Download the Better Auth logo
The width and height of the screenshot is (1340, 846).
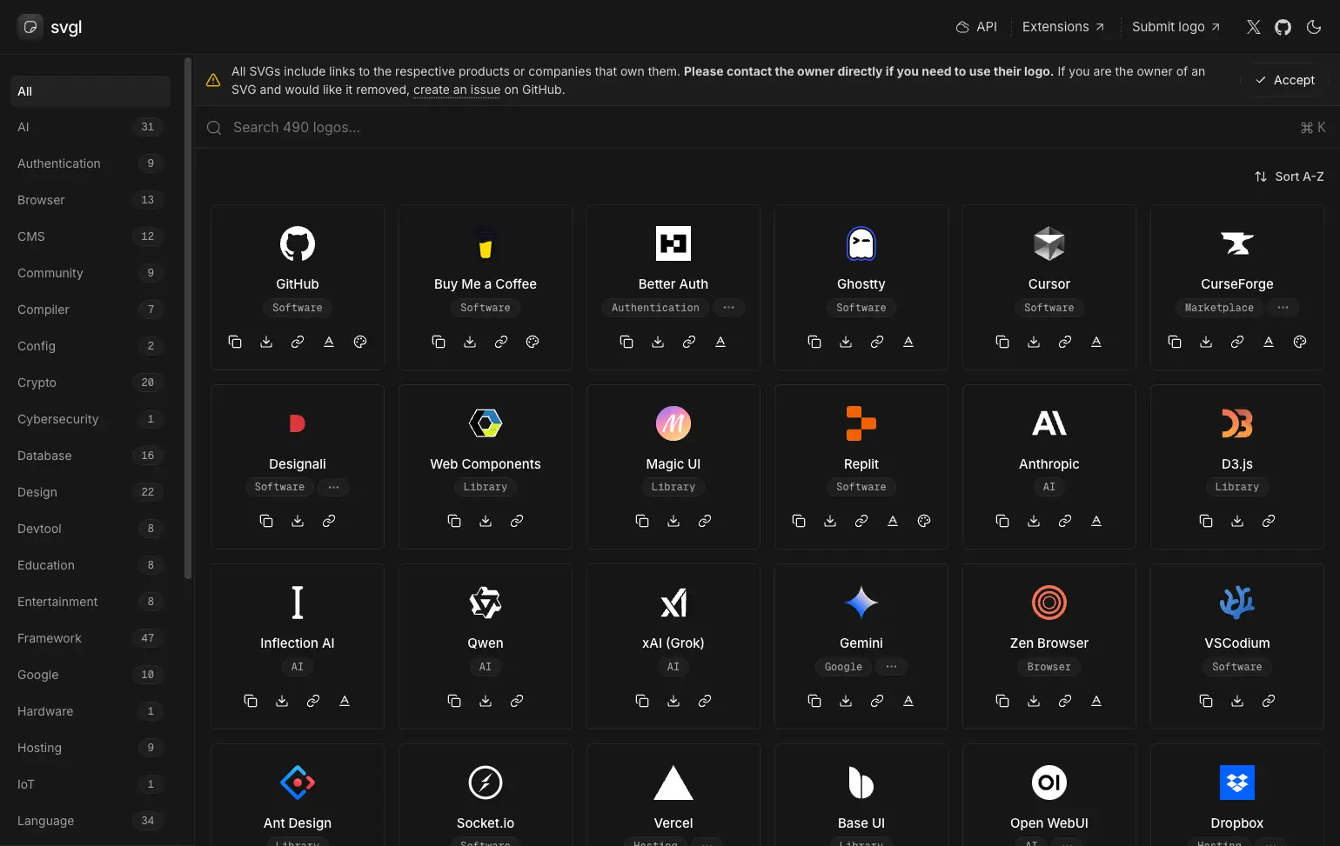coord(658,342)
